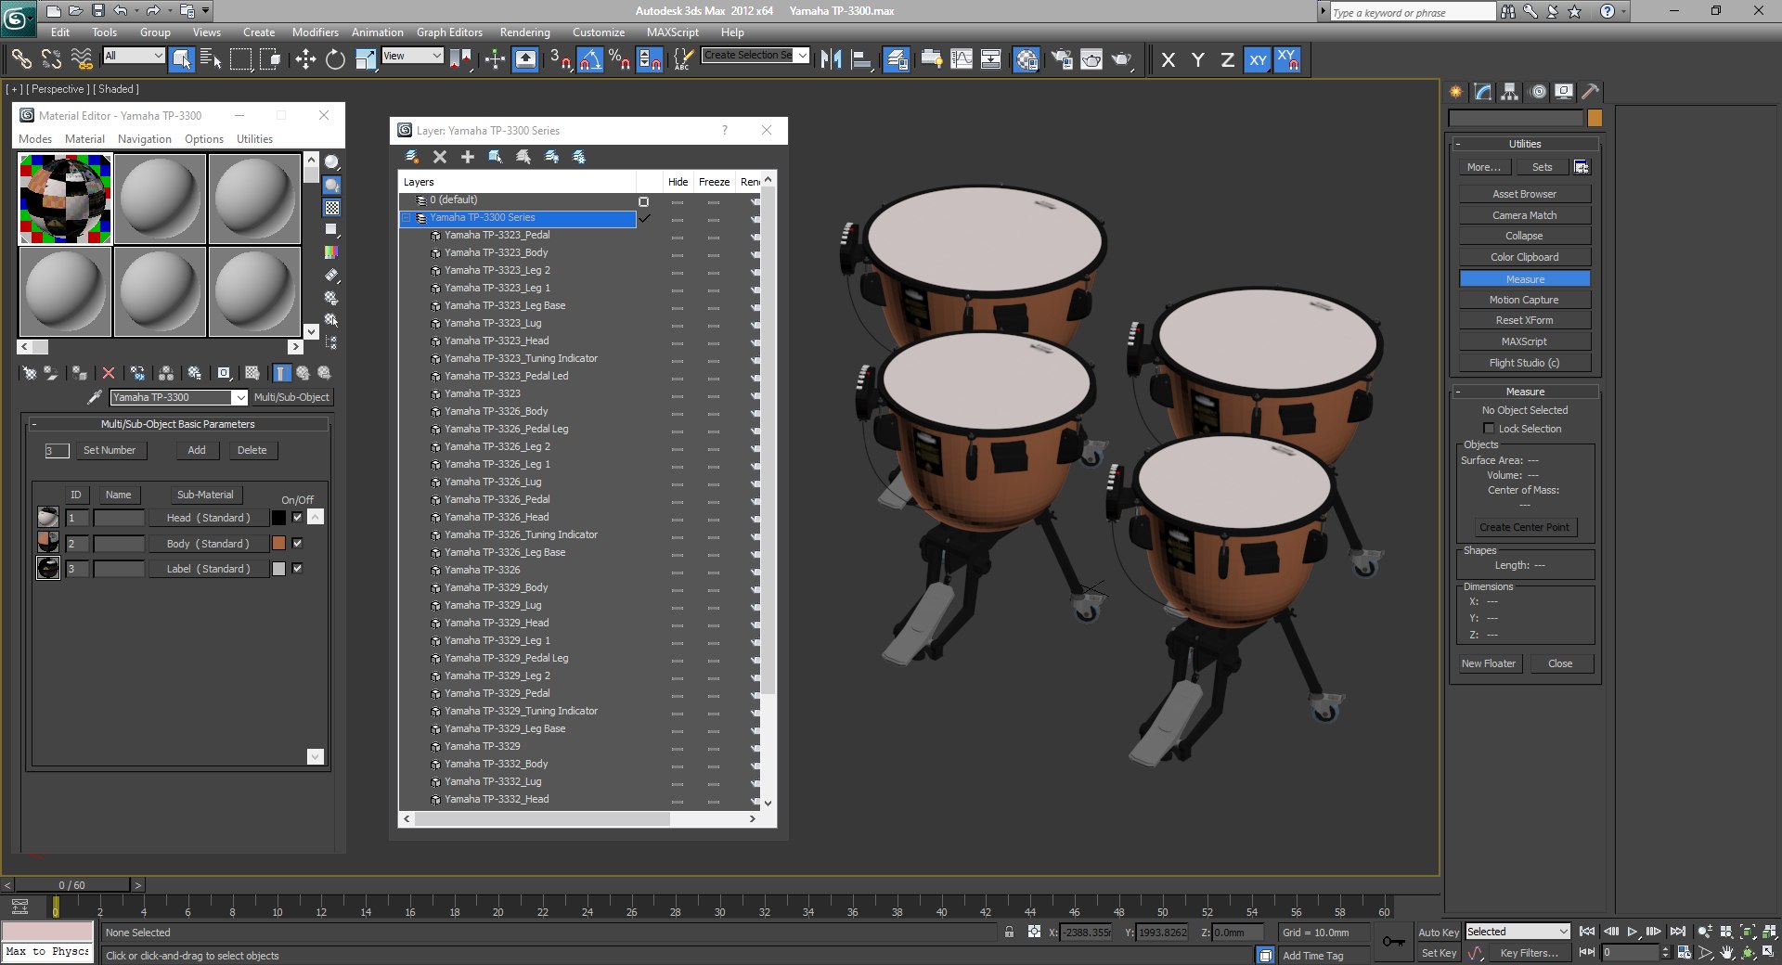Select the Select and Move tool
Image resolution: width=1782 pixels, height=965 pixels.
[x=305, y=60]
